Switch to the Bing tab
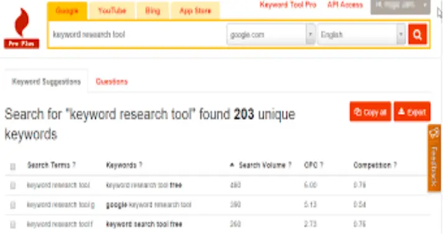 (152, 11)
